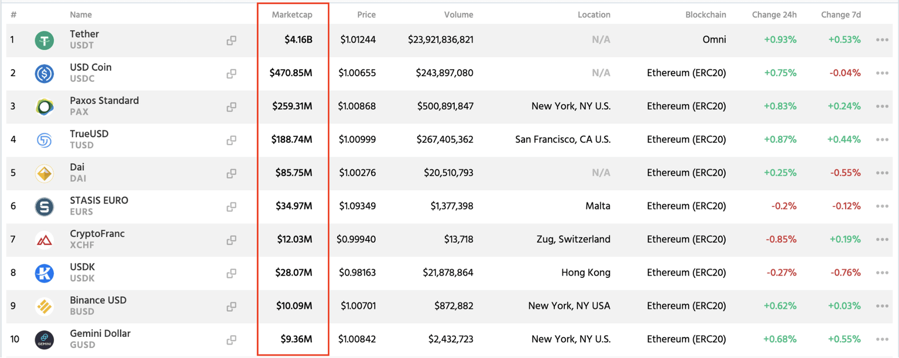
Task: Click the USD Coin logo icon
Action: point(44,74)
